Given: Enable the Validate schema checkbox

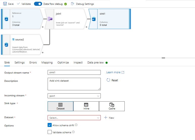Looking at the screenshot, I should pos(50,132).
